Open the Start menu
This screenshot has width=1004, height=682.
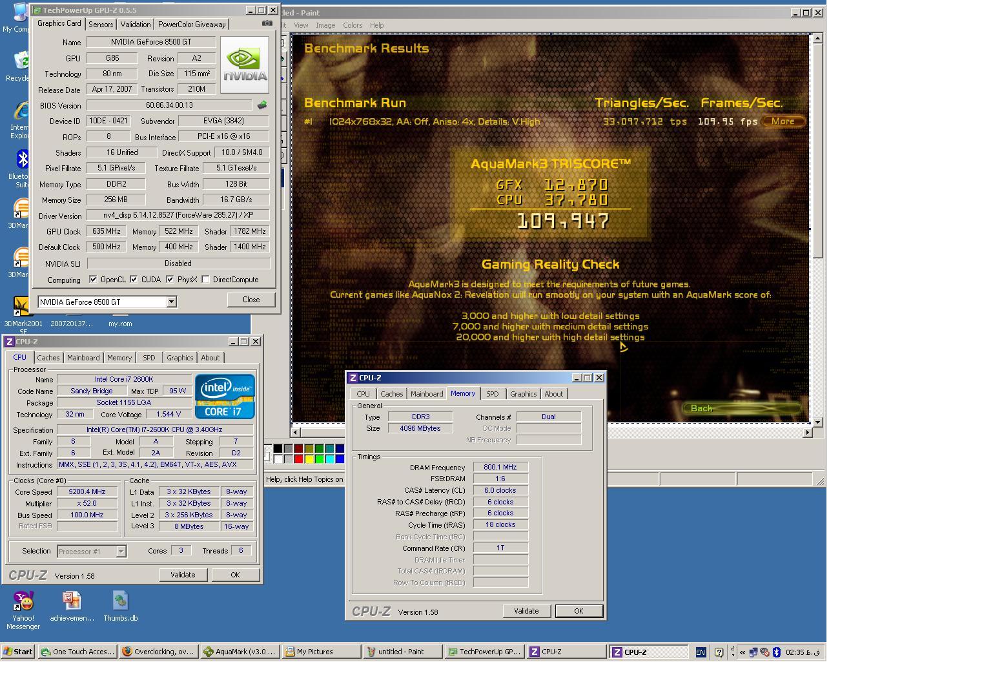[17, 652]
